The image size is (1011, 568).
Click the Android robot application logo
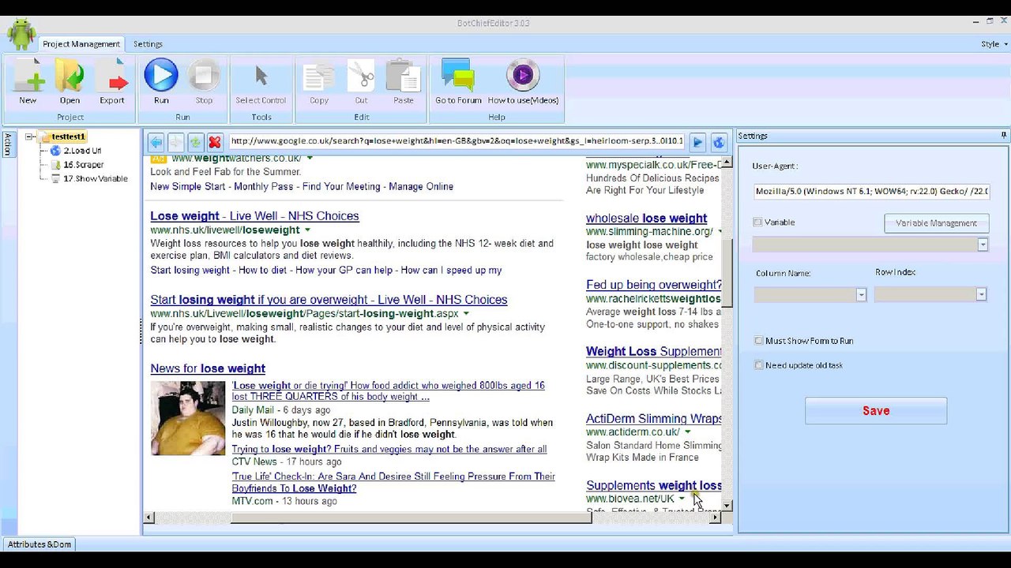click(21, 33)
